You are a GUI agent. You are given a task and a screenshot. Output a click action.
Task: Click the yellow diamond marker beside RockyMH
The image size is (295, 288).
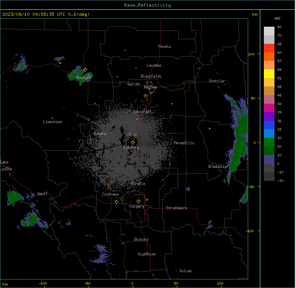85,69
